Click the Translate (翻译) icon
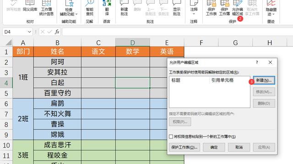Screen dimensions: 293x164 tap(107, 8)
